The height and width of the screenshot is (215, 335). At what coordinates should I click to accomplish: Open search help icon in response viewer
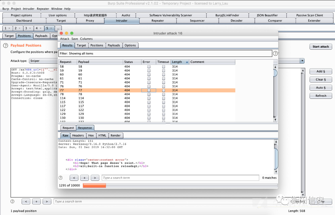point(61,177)
